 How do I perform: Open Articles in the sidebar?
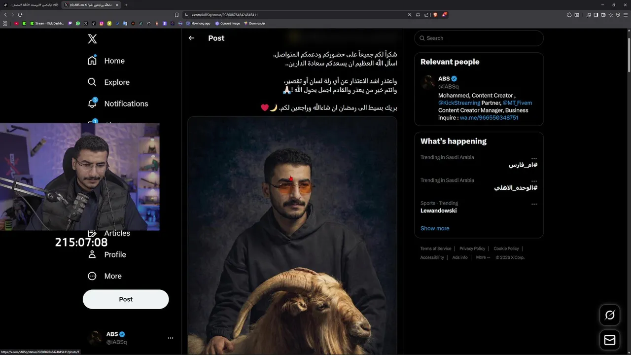point(109,233)
